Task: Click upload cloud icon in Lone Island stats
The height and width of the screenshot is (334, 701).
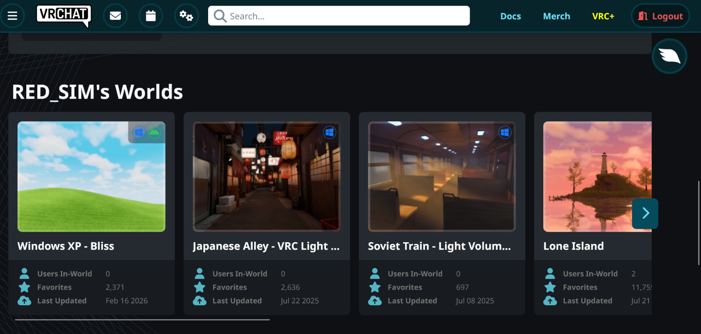Action: click(x=550, y=301)
